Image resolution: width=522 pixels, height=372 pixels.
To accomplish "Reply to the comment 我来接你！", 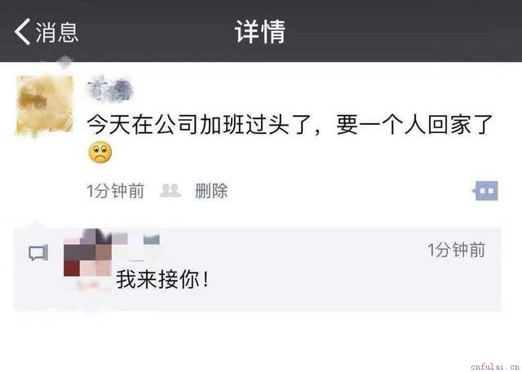I will pyautogui.click(x=163, y=279).
